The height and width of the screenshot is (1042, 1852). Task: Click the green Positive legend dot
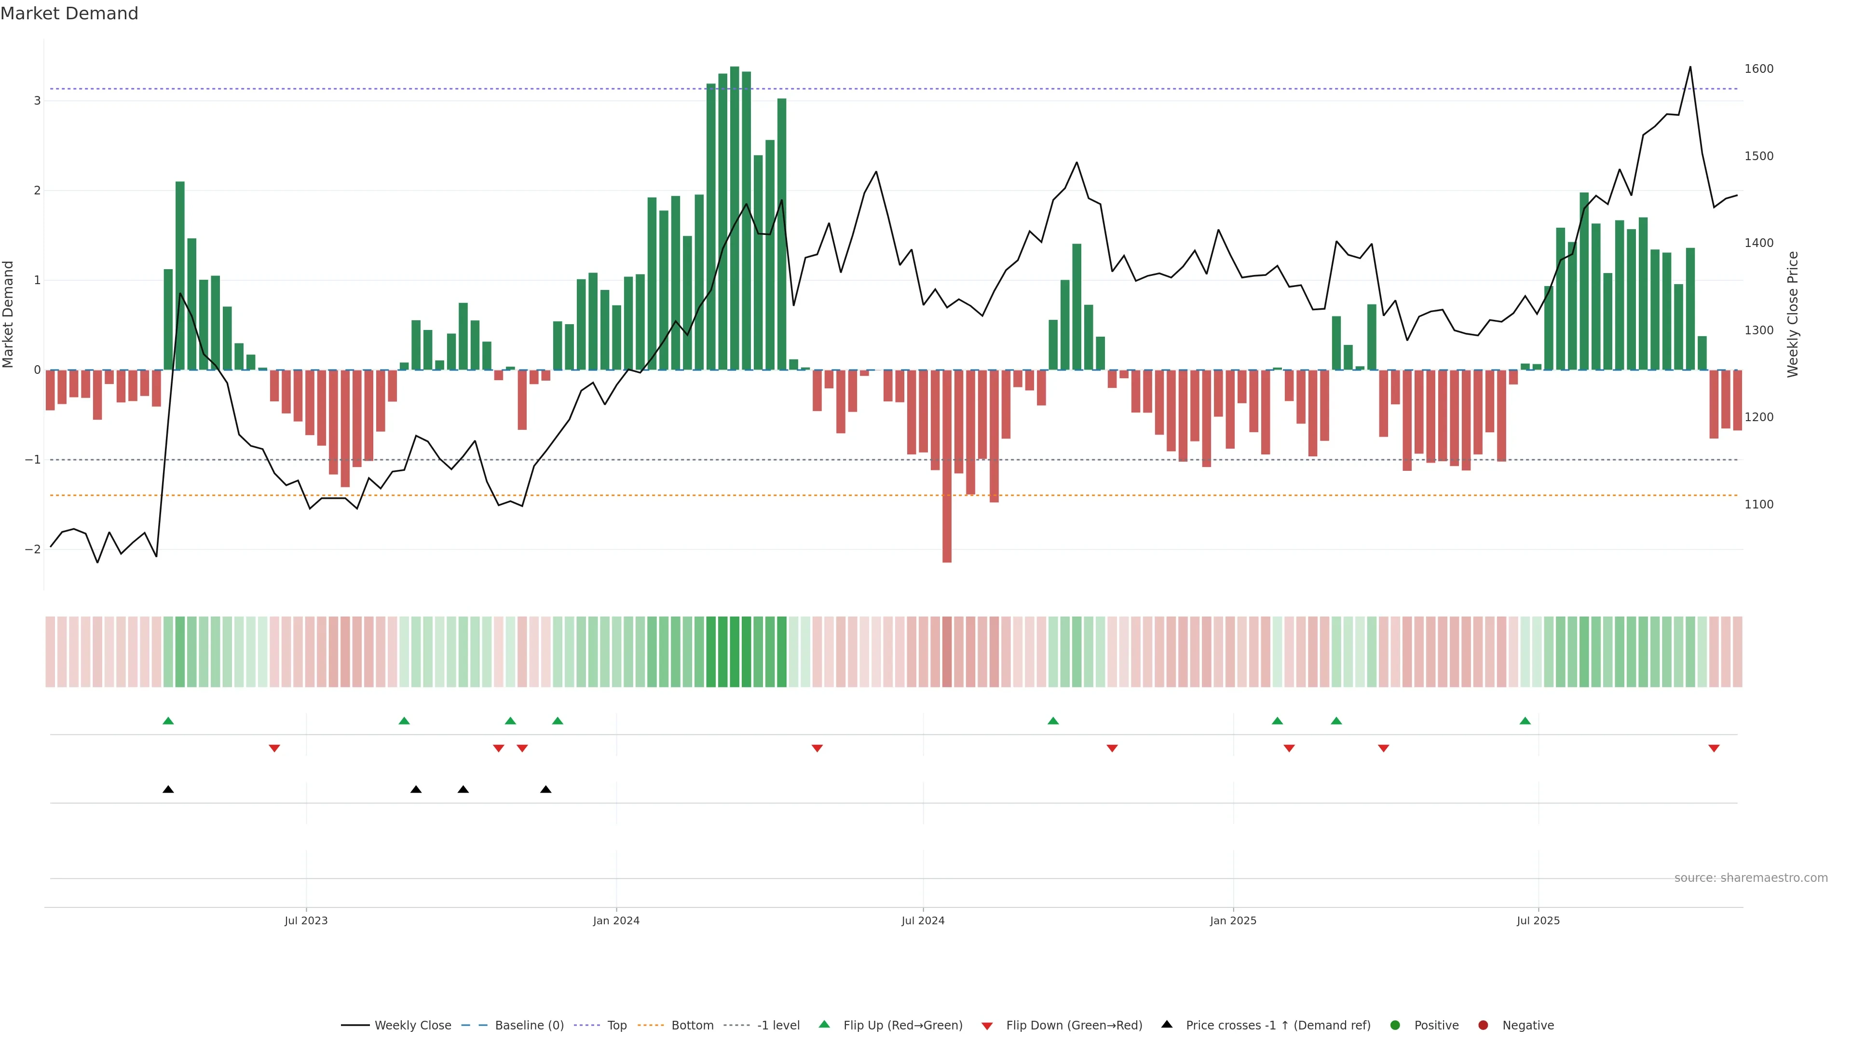coord(1395,1025)
